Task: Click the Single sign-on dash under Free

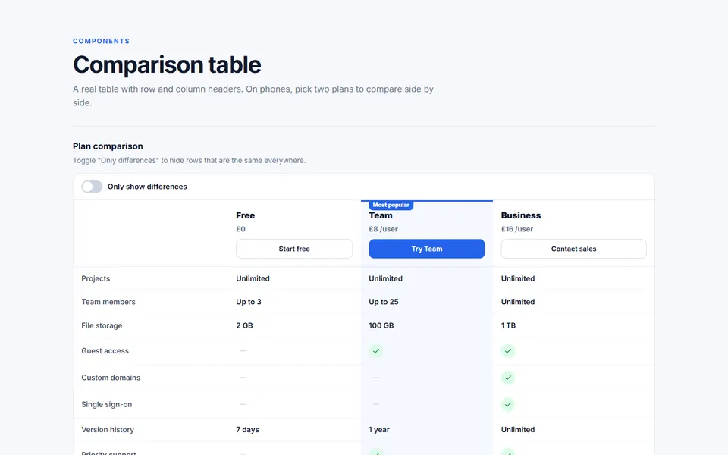Action: point(243,405)
